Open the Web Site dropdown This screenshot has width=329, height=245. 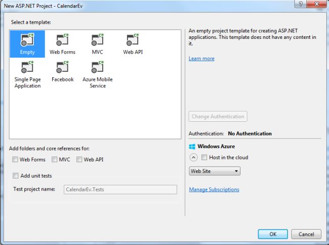click(x=215, y=171)
